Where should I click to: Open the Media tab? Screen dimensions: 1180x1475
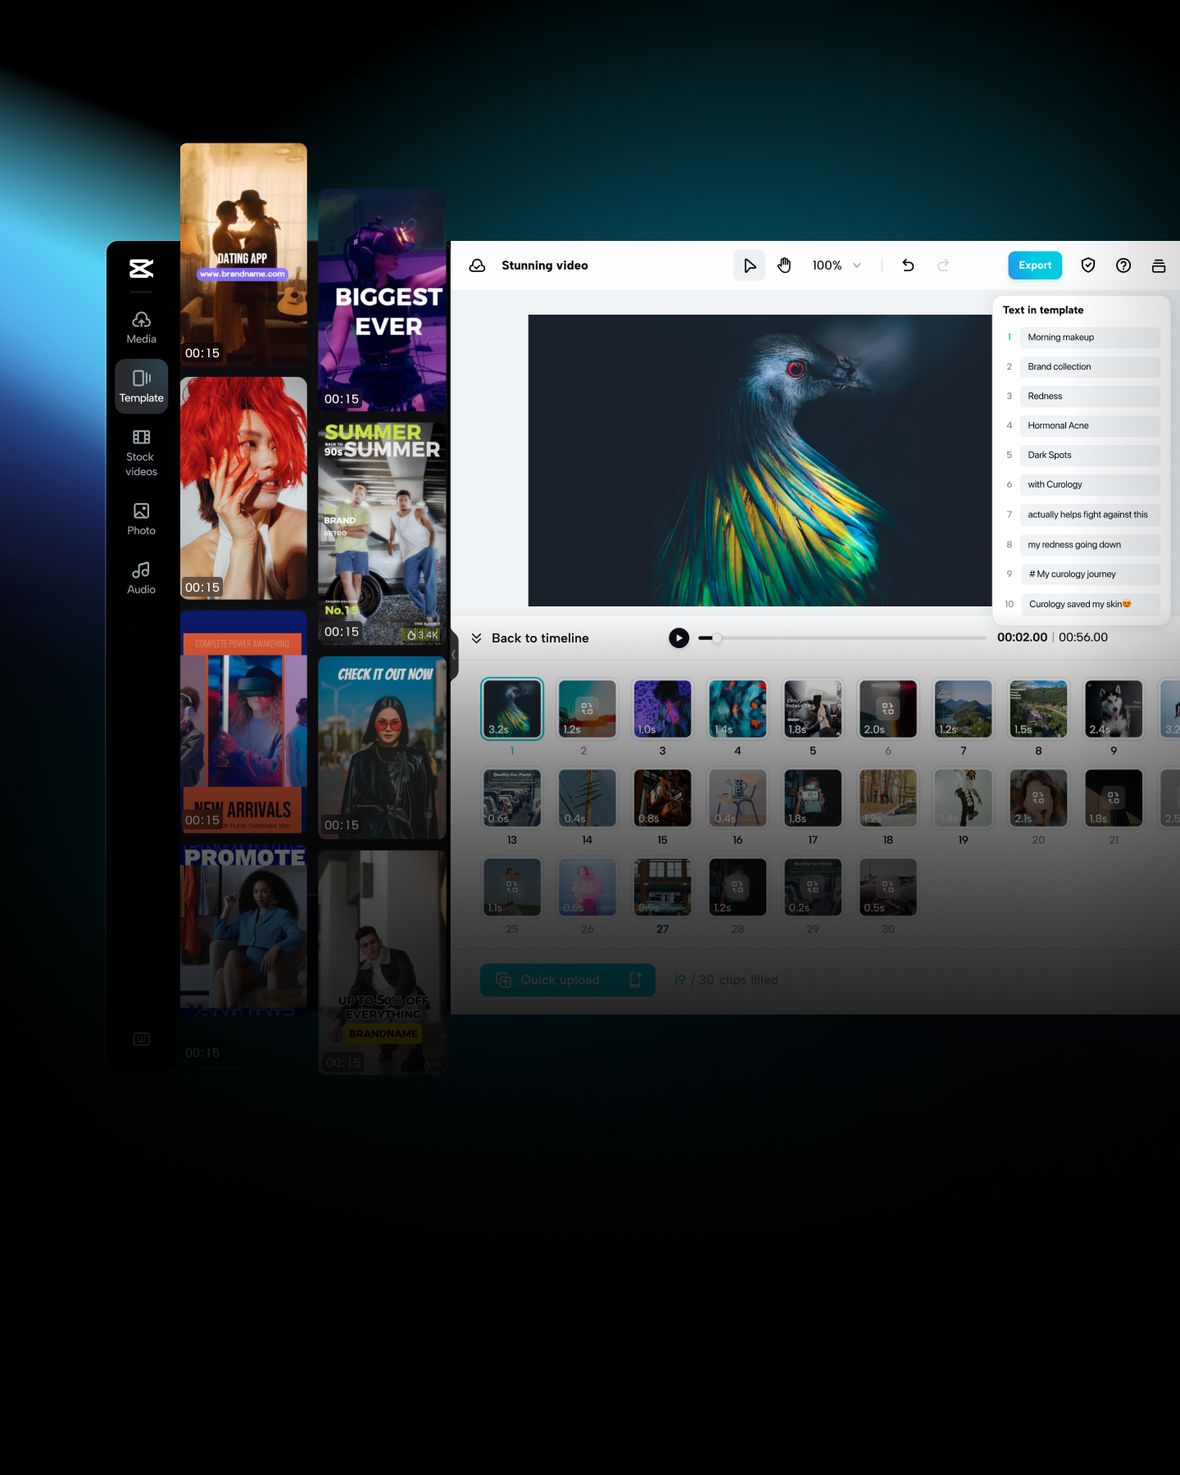tap(141, 327)
